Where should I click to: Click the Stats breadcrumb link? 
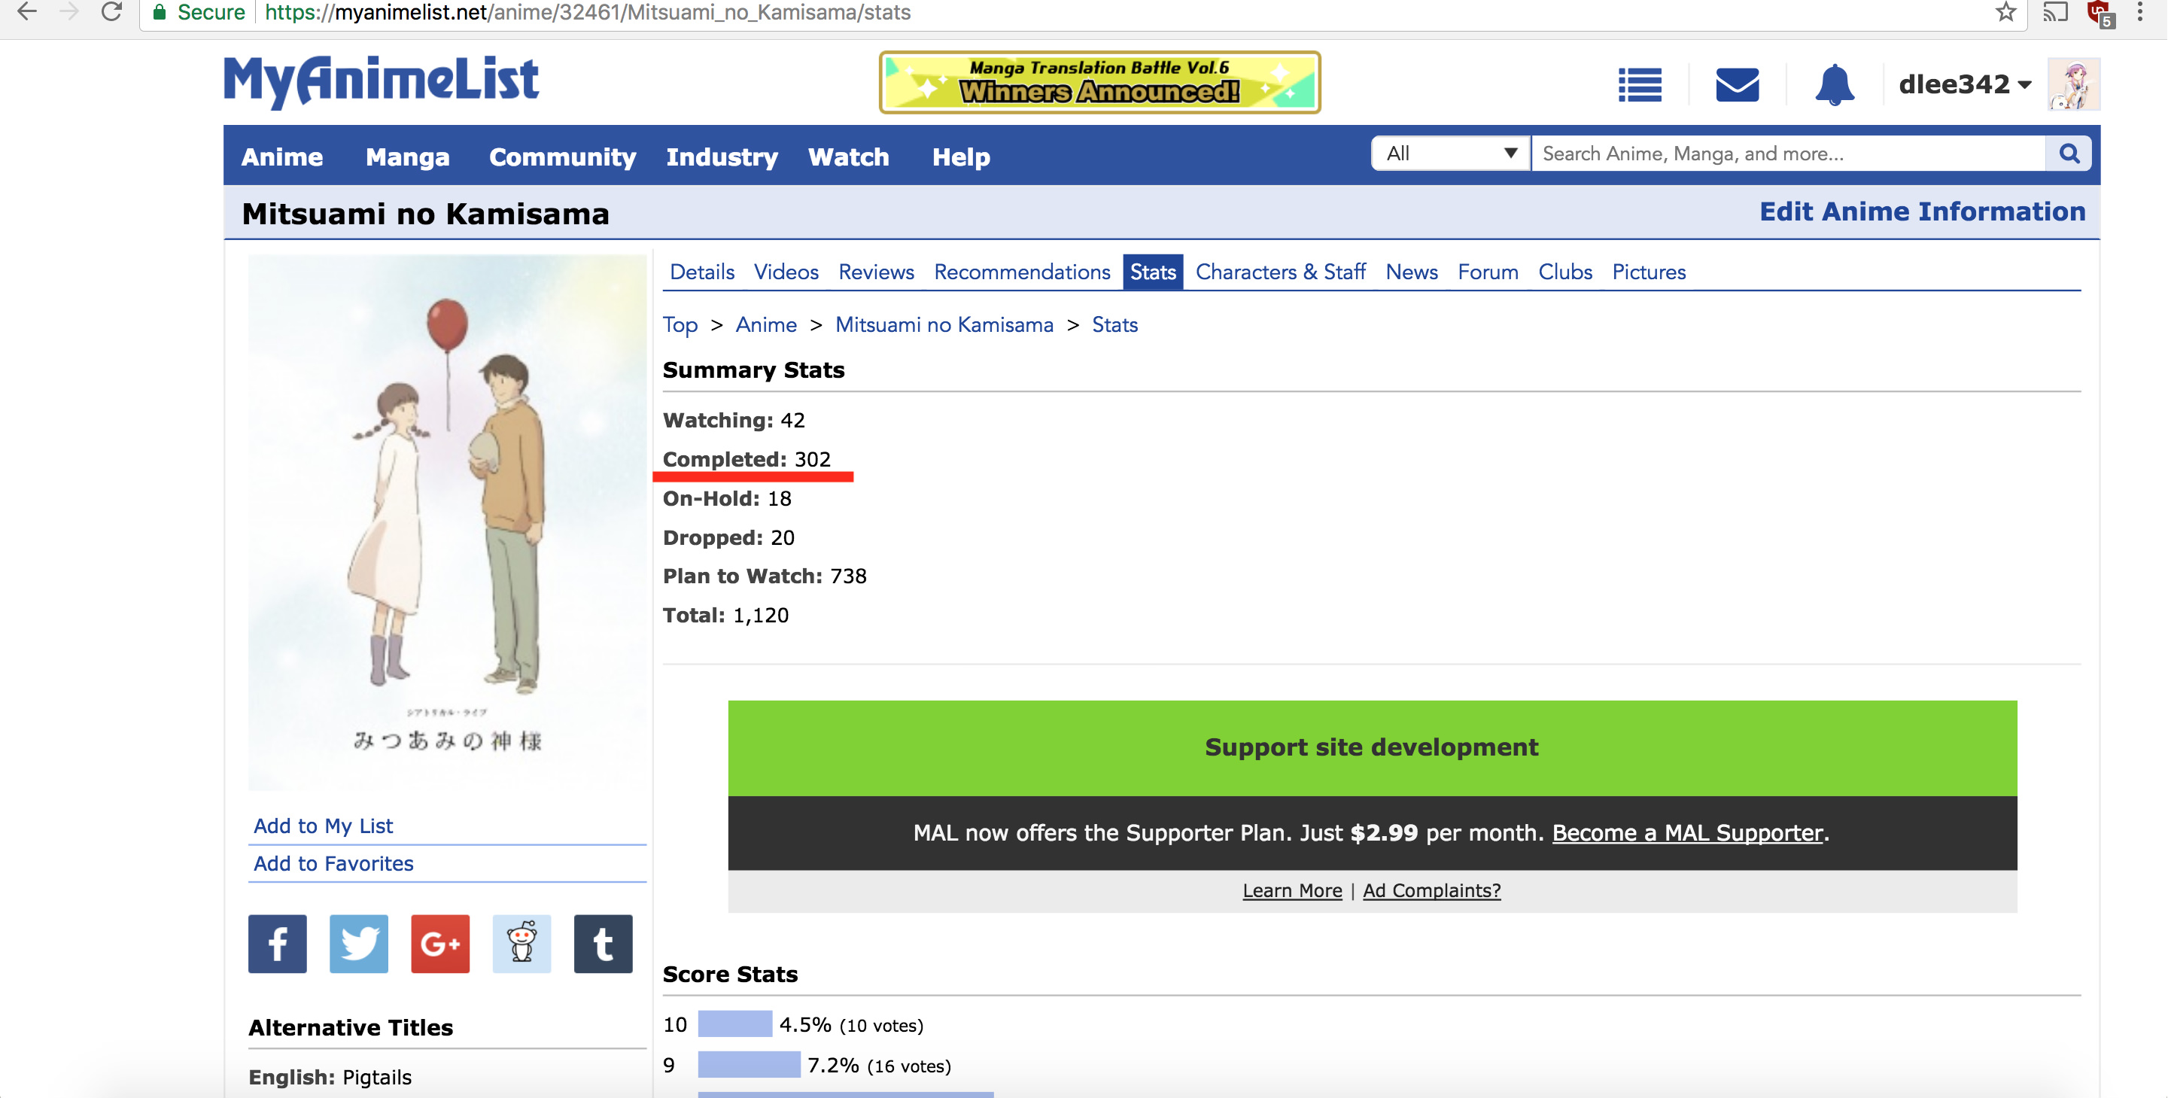point(1114,325)
